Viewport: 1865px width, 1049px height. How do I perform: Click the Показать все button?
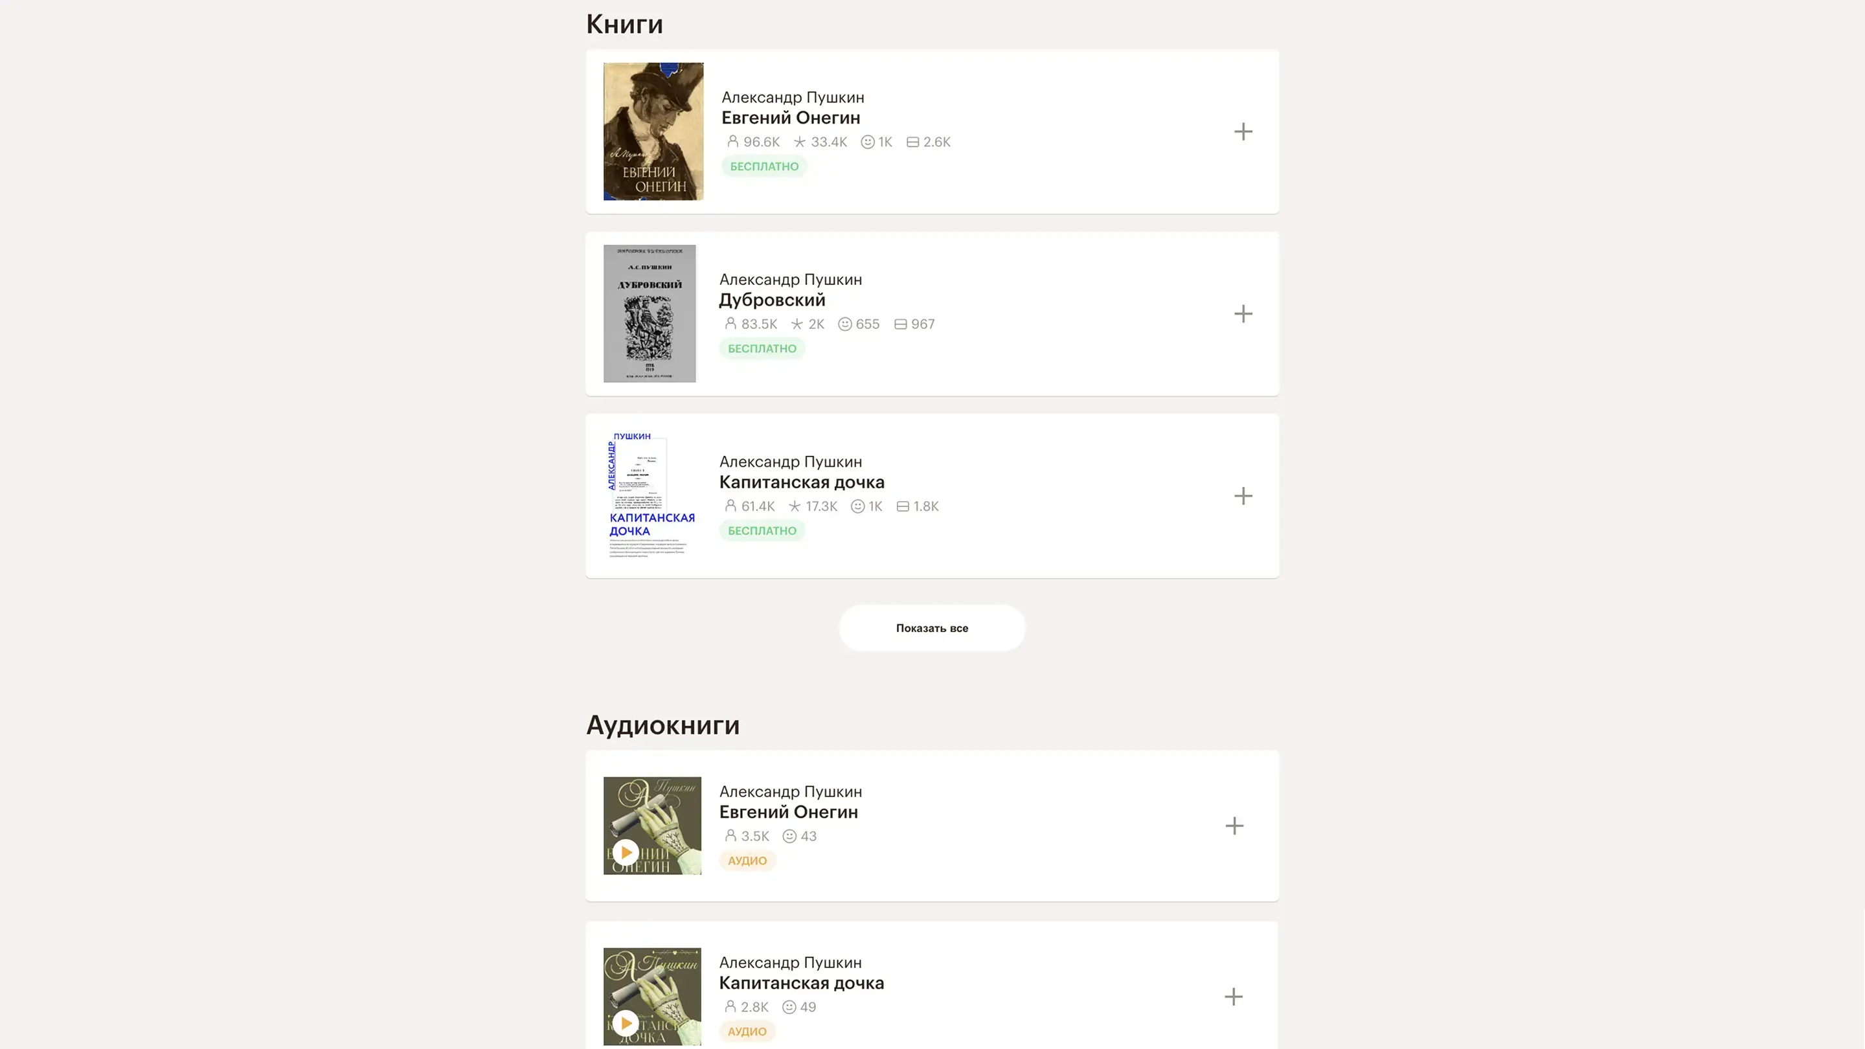coord(932,627)
